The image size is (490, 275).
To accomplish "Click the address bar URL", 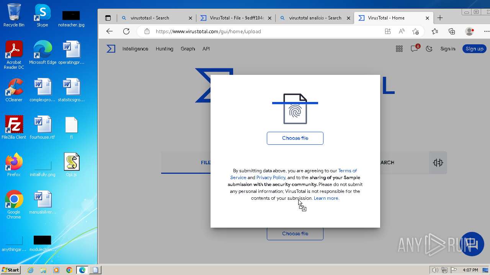I will [208, 31].
